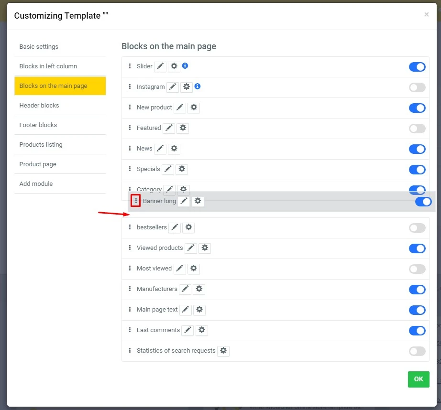Click pencil icon next to Main page text
Viewport: 441px width, 410px height.
click(x=186, y=310)
